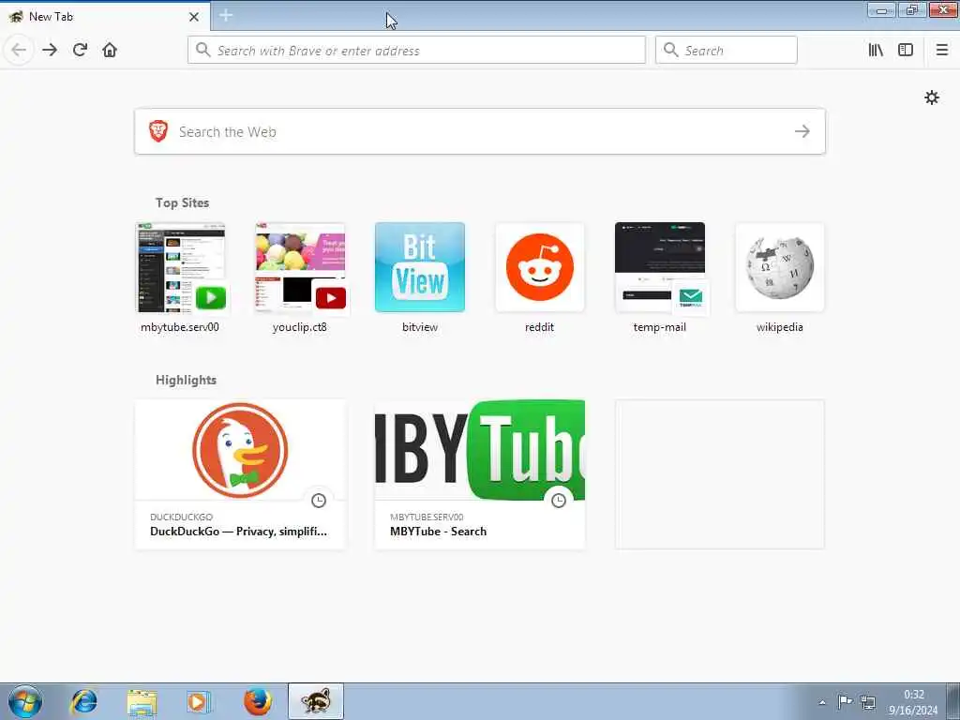Open the BitView top site tile
Screen dimensions: 960x720
click(x=420, y=267)
